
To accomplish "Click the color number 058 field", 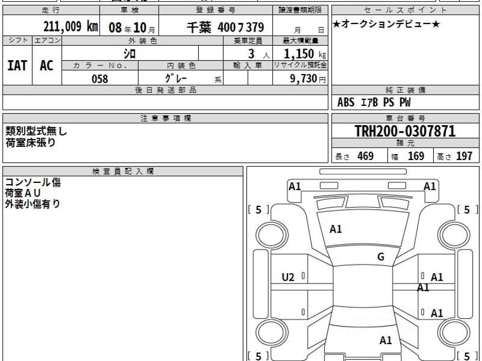I will 100,79.
